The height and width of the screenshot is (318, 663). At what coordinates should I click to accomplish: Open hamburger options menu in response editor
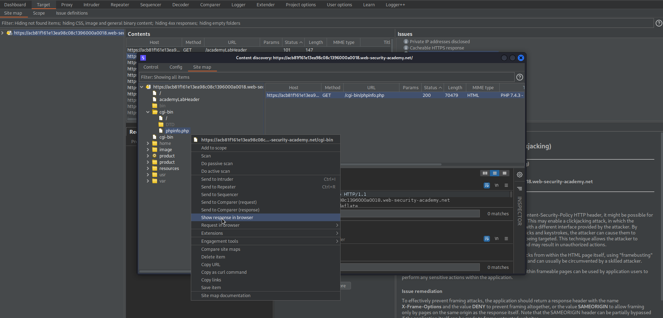[x=506, y=239]
